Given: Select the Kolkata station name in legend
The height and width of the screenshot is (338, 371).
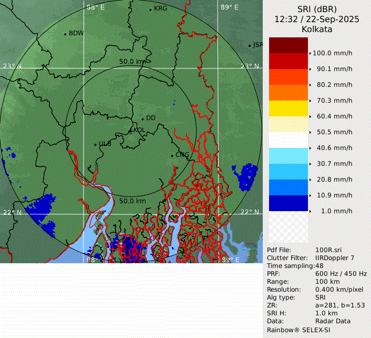Looking at the screenshot, I should coord(317,29).
